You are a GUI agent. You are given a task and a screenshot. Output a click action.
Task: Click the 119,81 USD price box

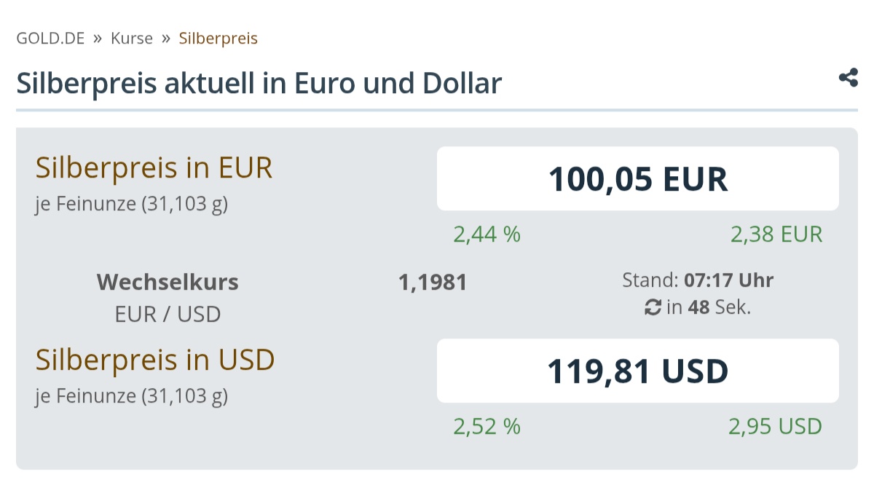(637, 371)
